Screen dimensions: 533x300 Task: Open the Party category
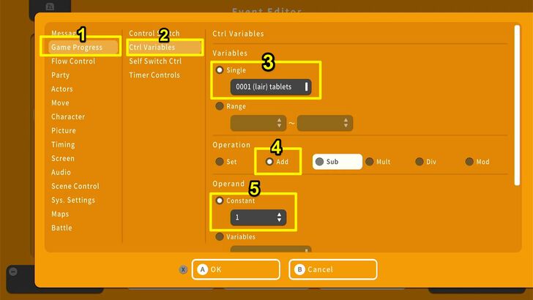(x=60, y=75)
